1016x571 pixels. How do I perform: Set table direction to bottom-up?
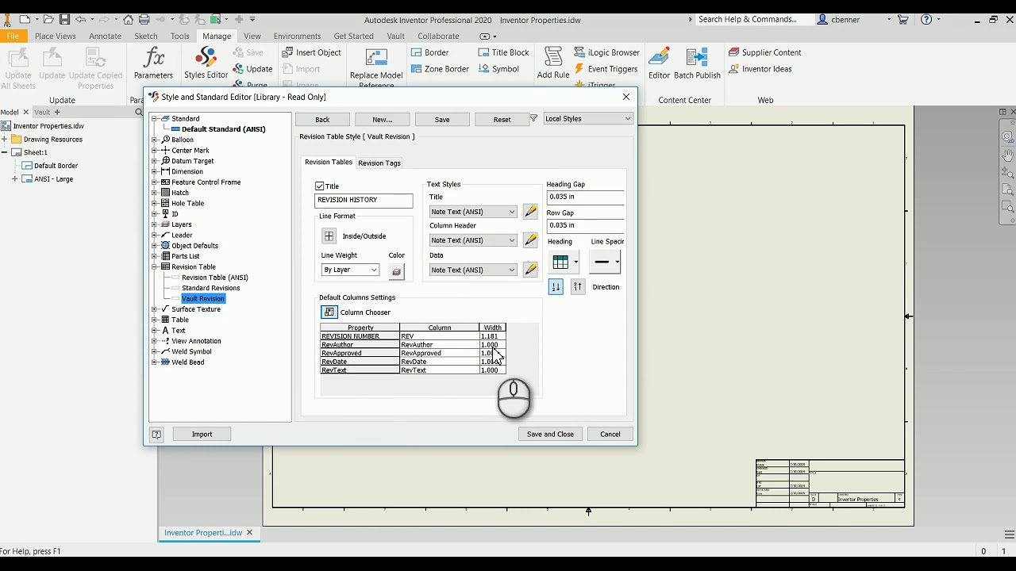pos(578,287)
